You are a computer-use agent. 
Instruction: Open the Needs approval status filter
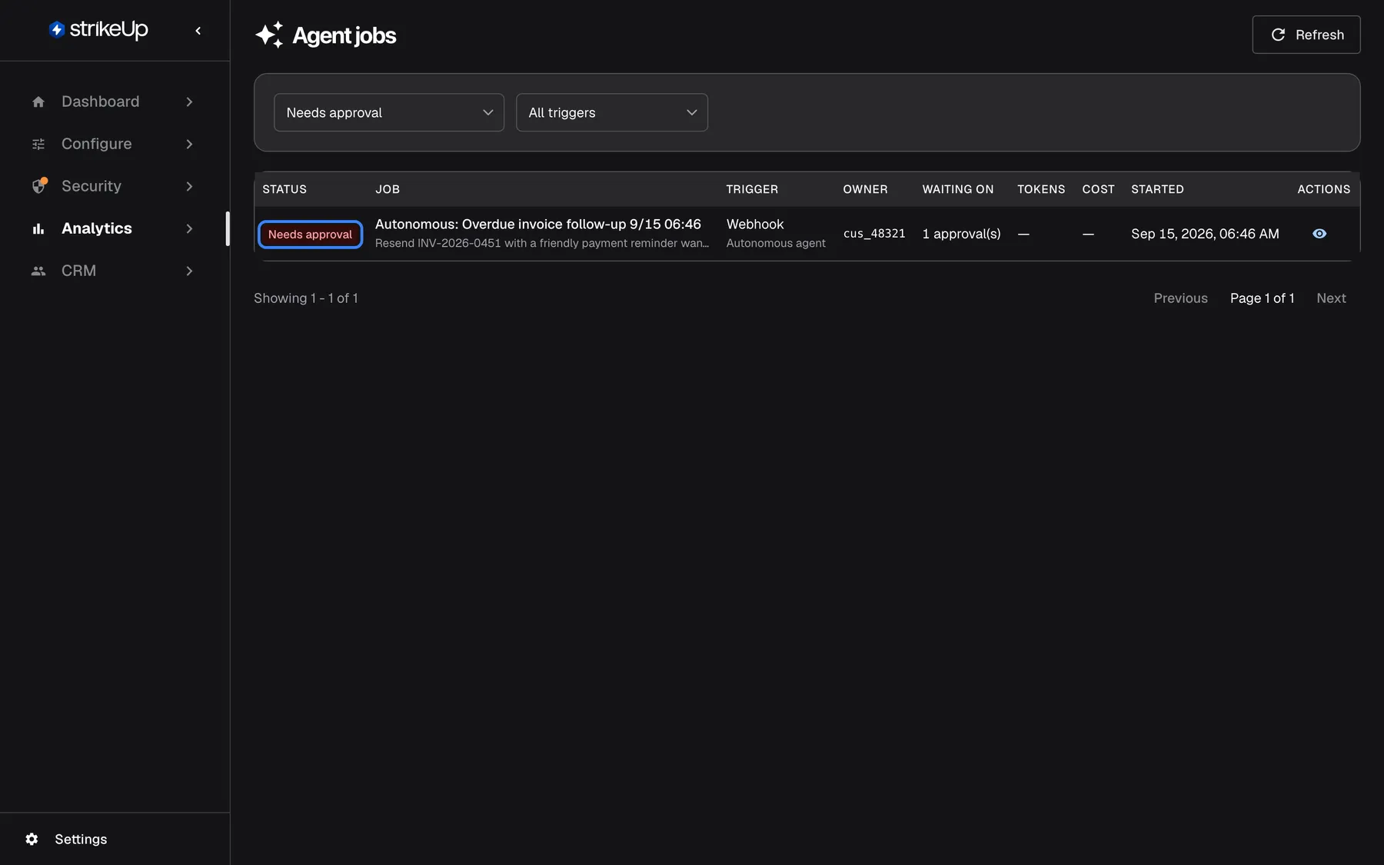(389, 112)
